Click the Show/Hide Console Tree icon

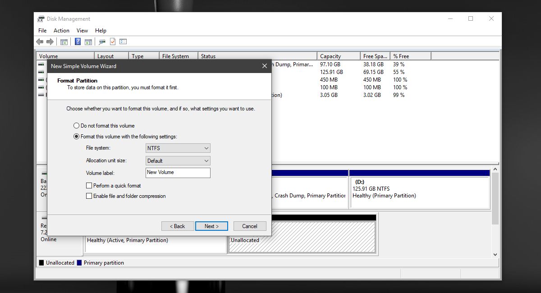click(x=64, y=42)
